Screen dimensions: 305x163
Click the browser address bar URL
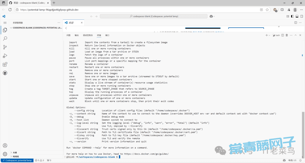click(49, 10)
